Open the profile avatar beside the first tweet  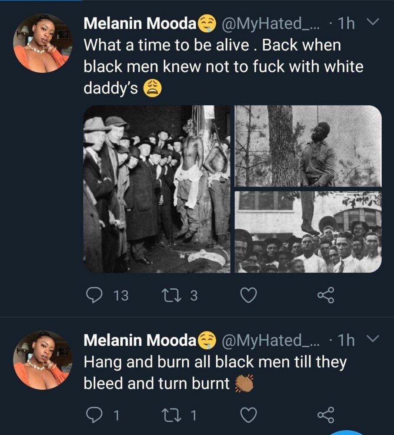point(42,43)
